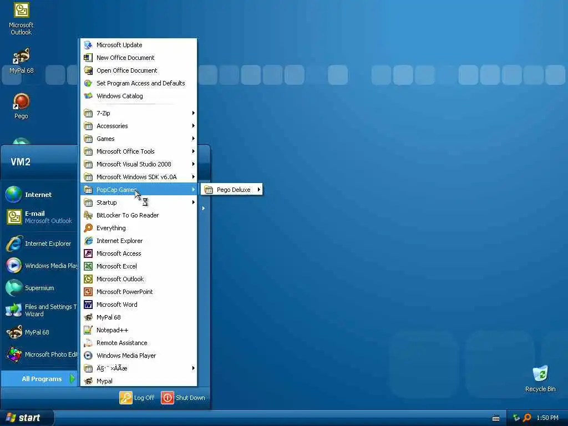Image resolution: width=568 pixels, height=426 pixels.
Task: Click the Everything search program icon
Action: coord(88,228)
